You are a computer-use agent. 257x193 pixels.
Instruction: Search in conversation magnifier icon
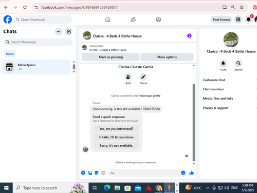238,63
